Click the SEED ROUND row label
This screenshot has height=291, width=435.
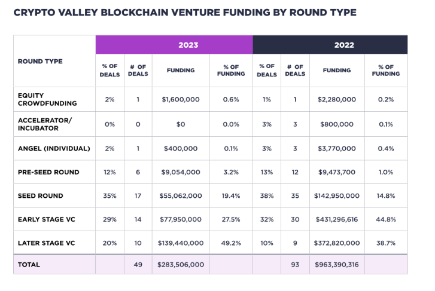pyautogui.click(x=41, y=195)
